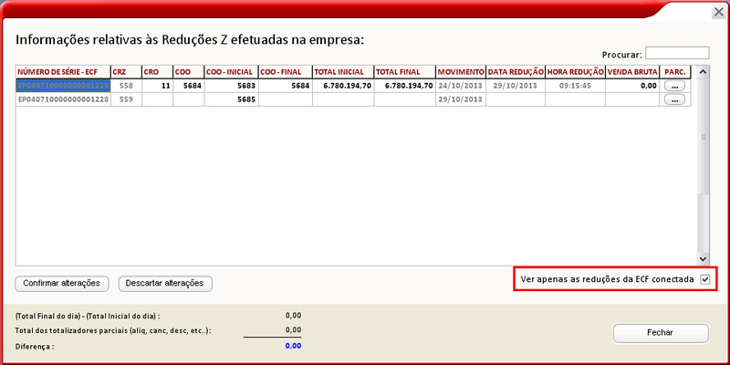Close the dialog with the top-right X
Viewport: 730px width, 365px height.
click(x=714, y=10)
